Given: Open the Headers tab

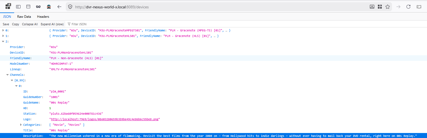Looking at the screenshot, I should (x=43, y=17).
